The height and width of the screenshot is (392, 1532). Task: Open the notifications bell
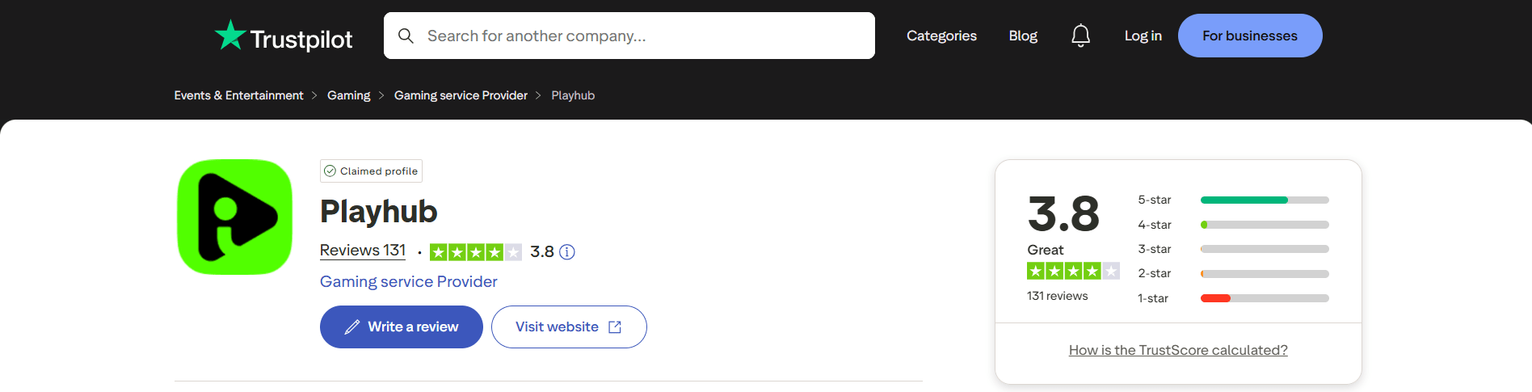(1080, 36)
